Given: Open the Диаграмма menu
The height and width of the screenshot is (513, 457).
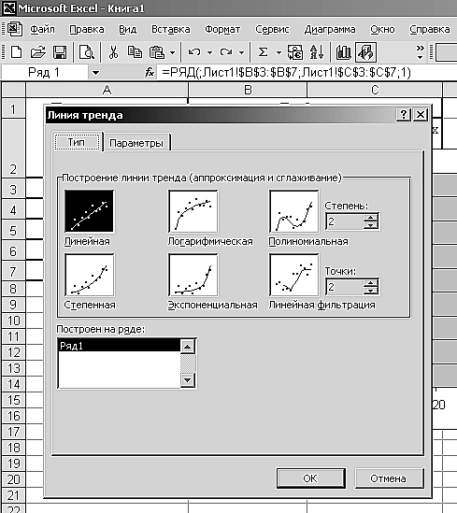Looking at the screenshot, I should click(330, 30).
